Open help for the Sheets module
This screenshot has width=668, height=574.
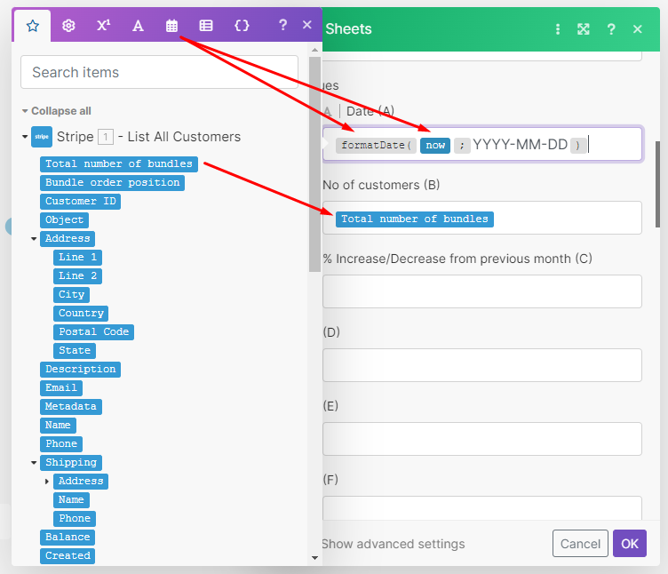pos(611,29)
